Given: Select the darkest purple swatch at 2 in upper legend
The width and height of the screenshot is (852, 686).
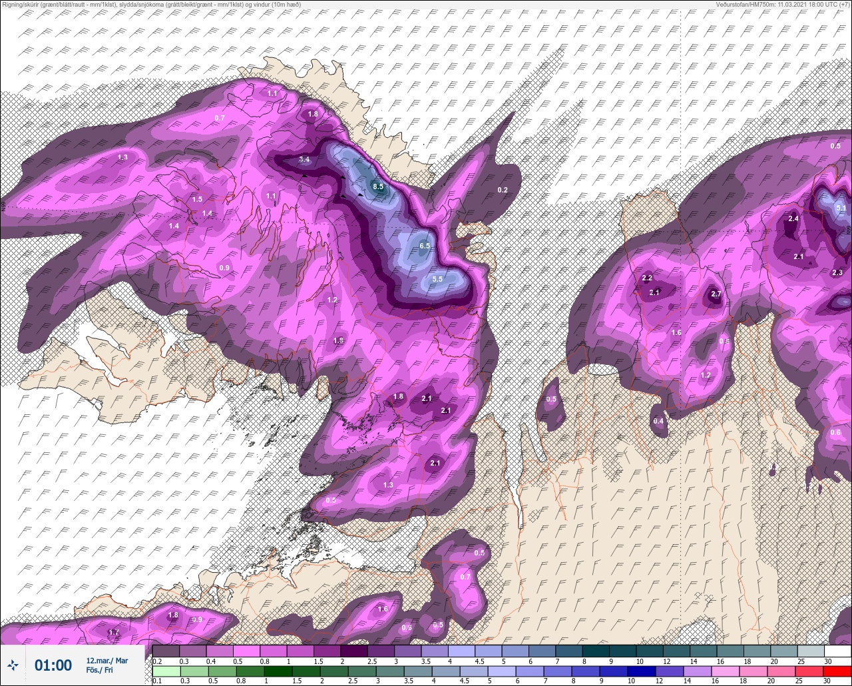Looking at the screenshot, I should pyautogui.click(x=354, y=651).
